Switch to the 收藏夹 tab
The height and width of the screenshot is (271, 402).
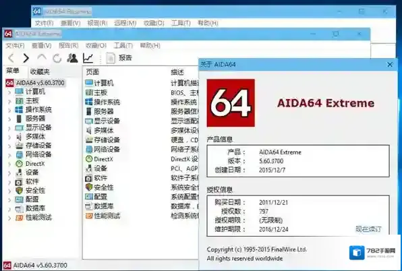40,71
